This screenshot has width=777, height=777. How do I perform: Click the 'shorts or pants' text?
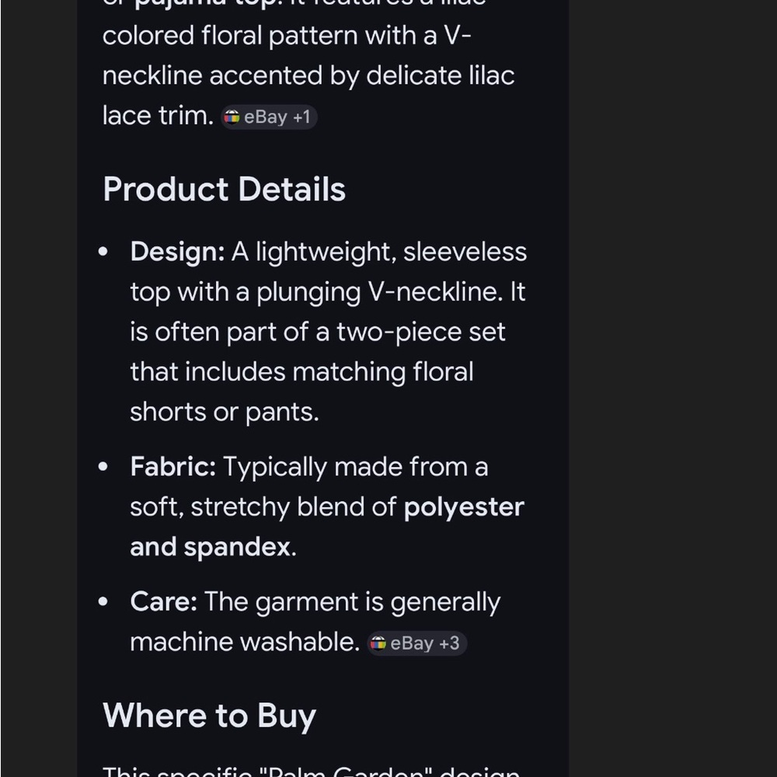(225, 413)
